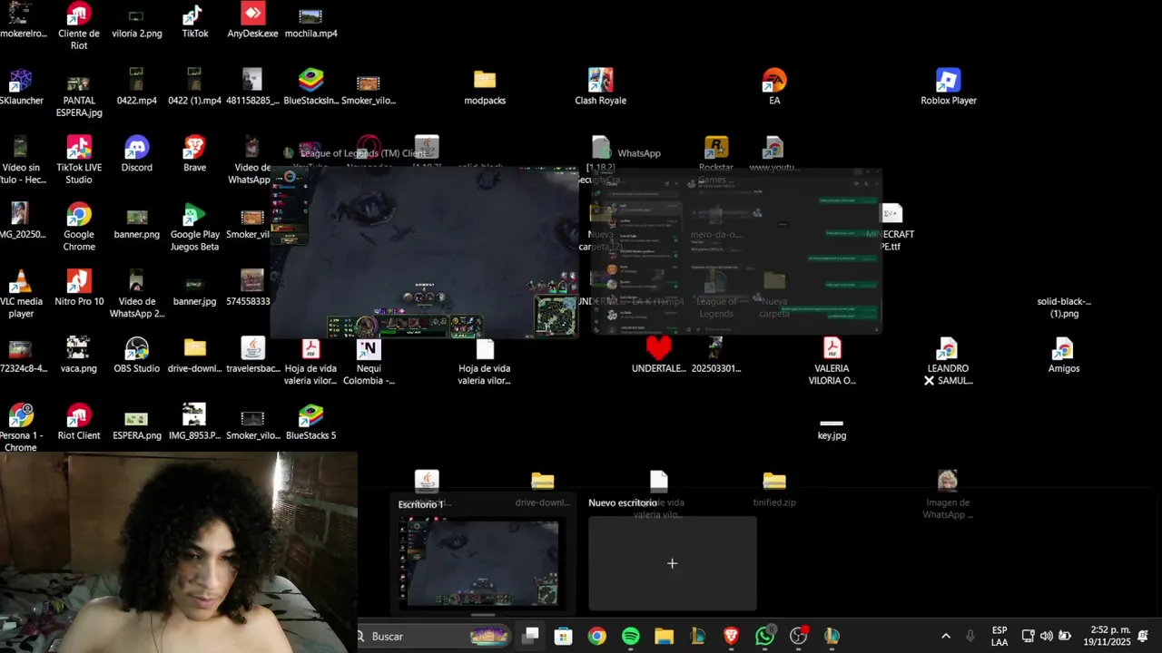Open the Amigos Chrome shortcut

click(1063, 356)
